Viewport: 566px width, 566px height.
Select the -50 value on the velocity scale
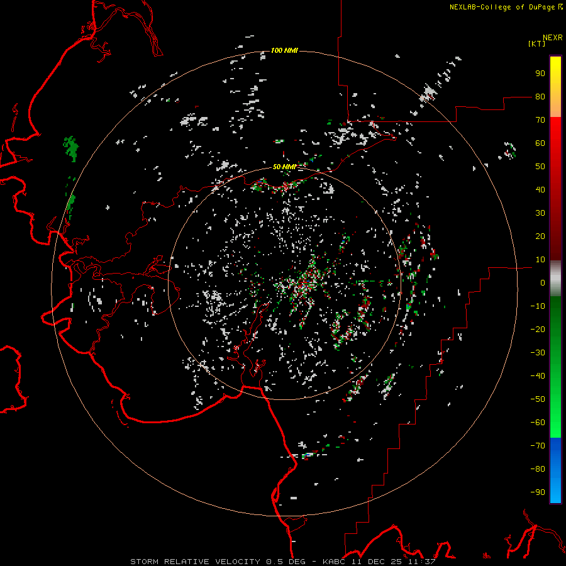click(x=538, y=399)
